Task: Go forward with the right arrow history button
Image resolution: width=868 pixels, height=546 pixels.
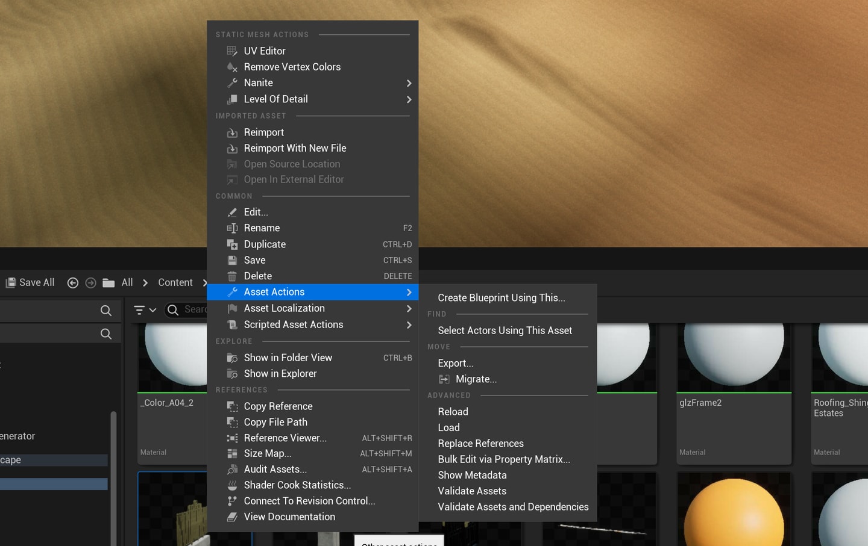Action: coord(91,283)
